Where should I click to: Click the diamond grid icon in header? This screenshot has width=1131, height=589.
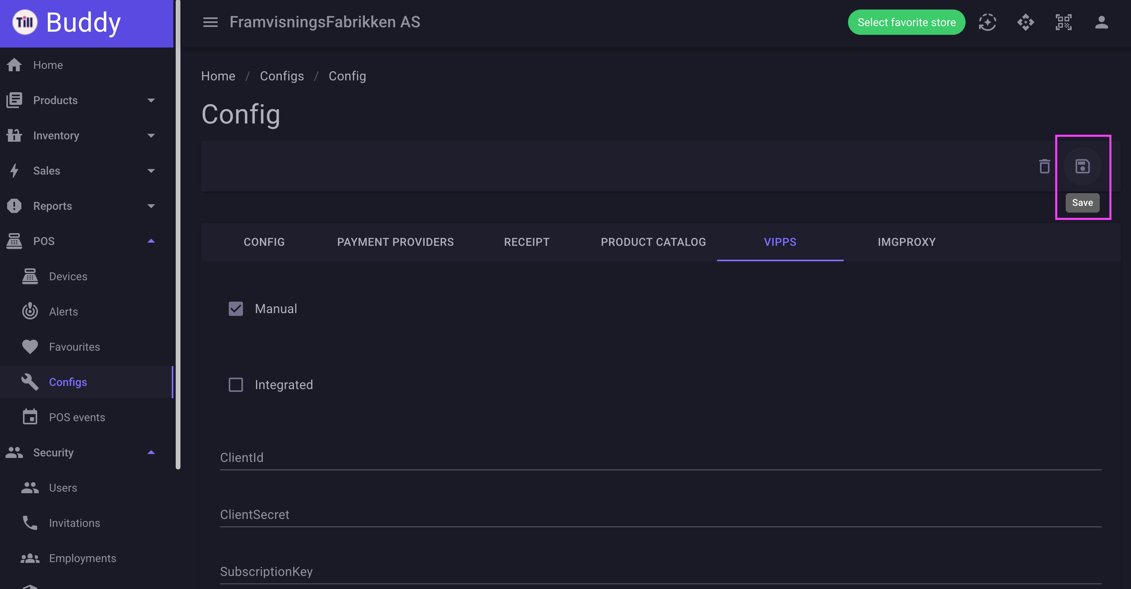pyautogui.click(x=1026, y=22)
